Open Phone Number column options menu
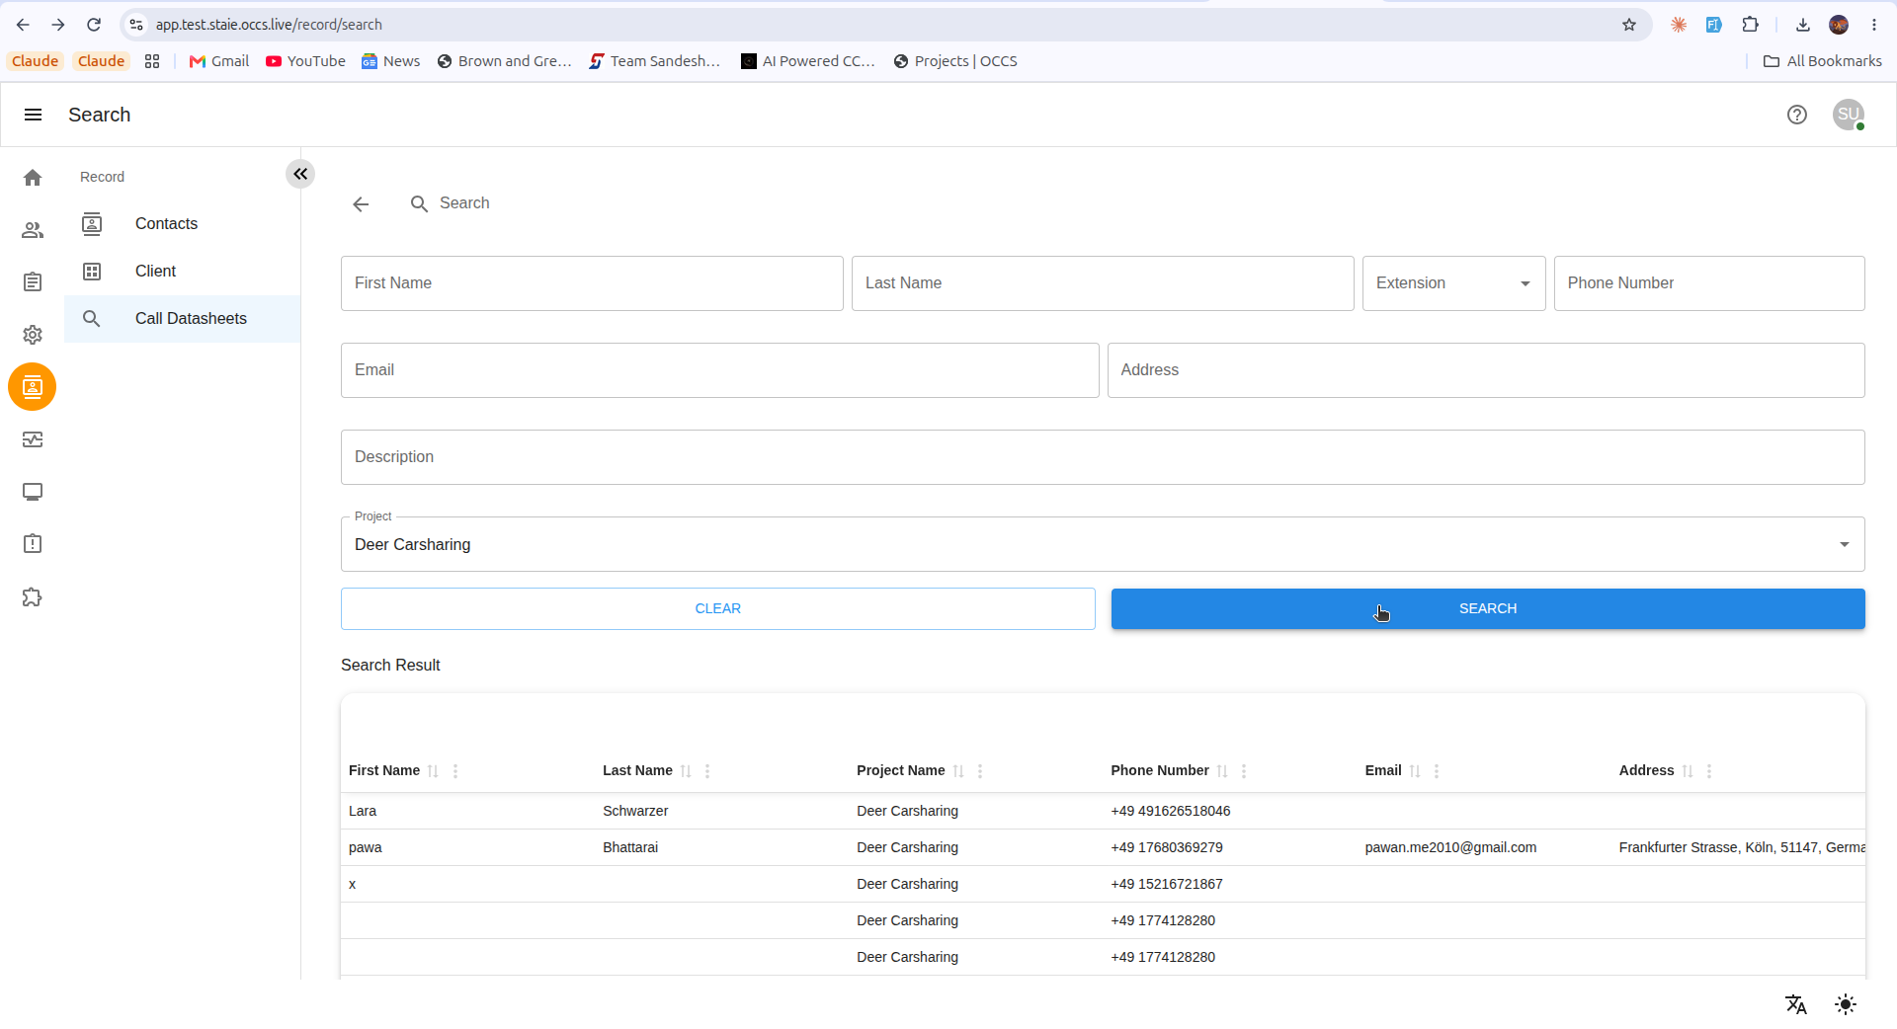Viewport: 1897px width, 1029px height. 1244,771
